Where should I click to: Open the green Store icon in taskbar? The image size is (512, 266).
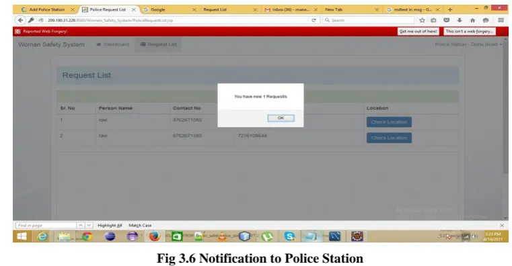[177, 236]
